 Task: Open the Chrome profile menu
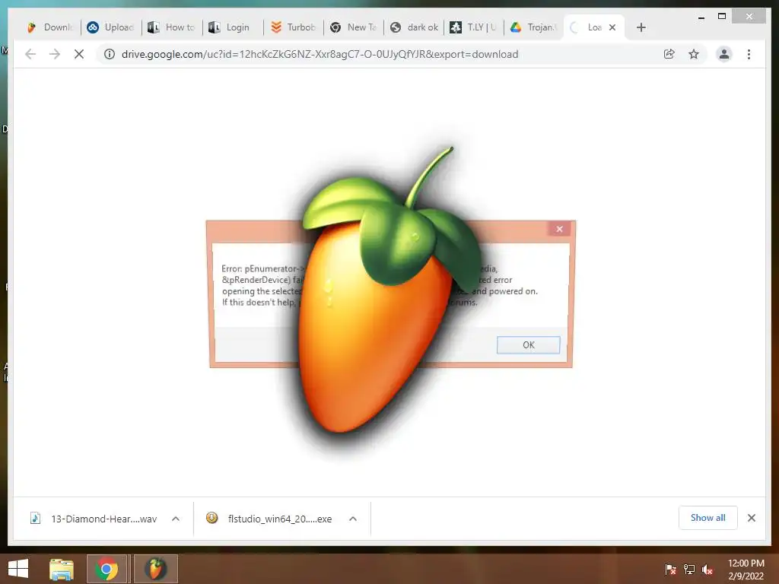coord(724,54)
